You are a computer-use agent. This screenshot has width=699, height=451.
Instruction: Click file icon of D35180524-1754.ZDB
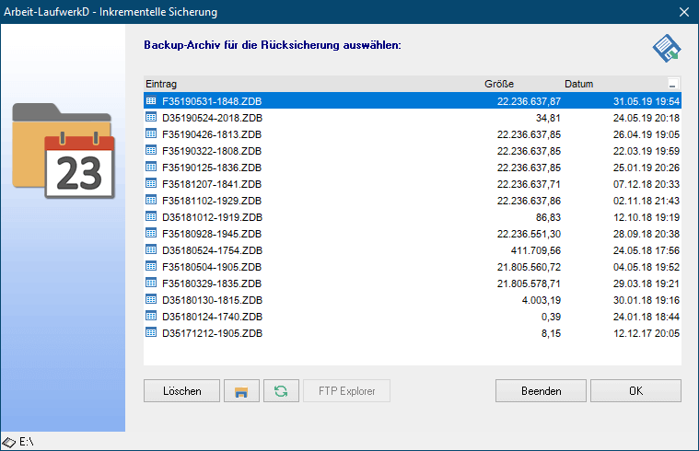pos(151,249)
